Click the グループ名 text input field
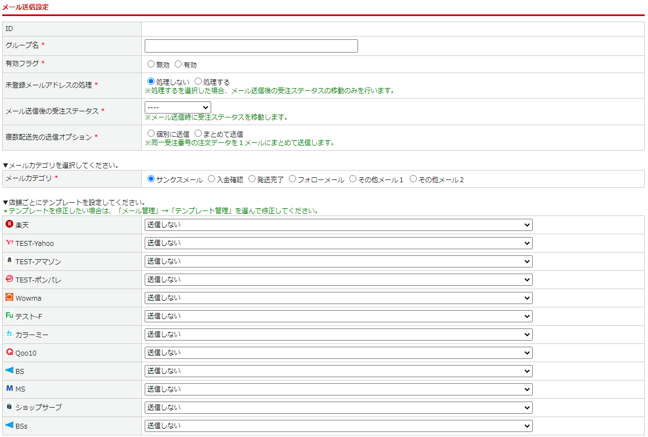This screenshot has width=648, height=437. click(251, 46)
